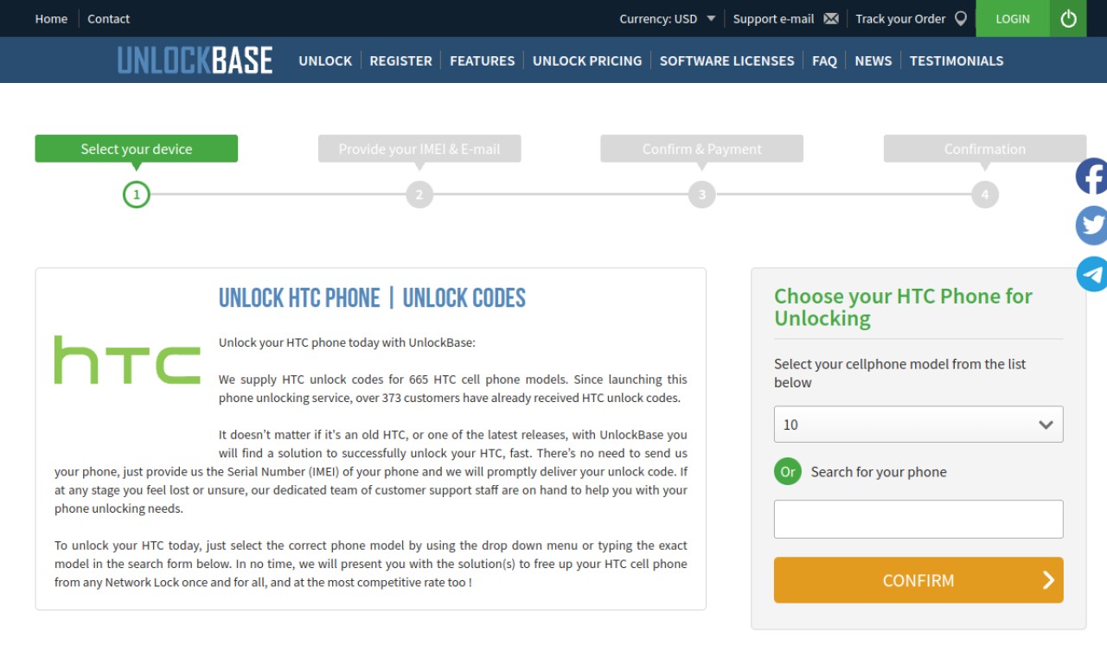Click the 'Search for your phone' label
The height and width of the screenshot is (664, 1107).
(x=879, y=472)
